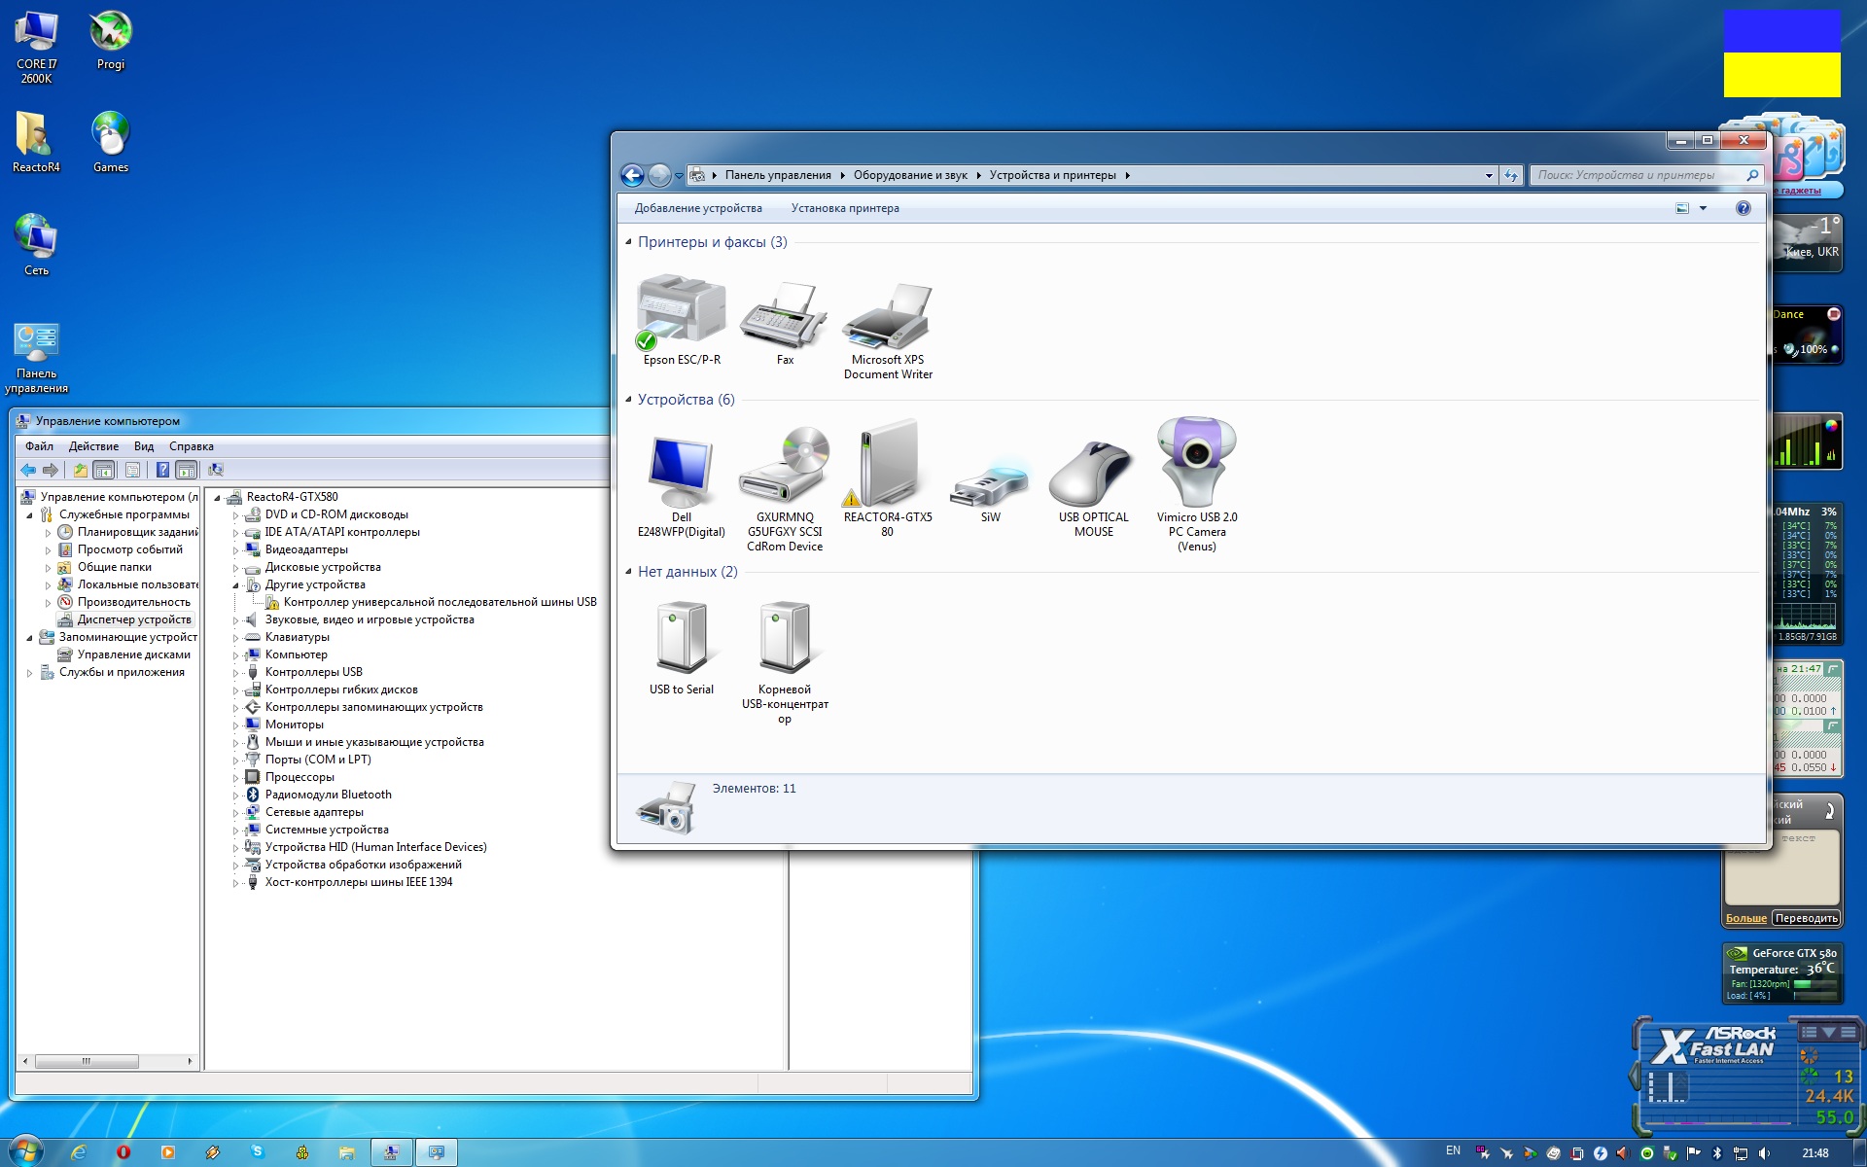This screenshot has width=1867, height=1167.
Task: Click EN language indicator in system tray
Action: coord(1453,1151)
